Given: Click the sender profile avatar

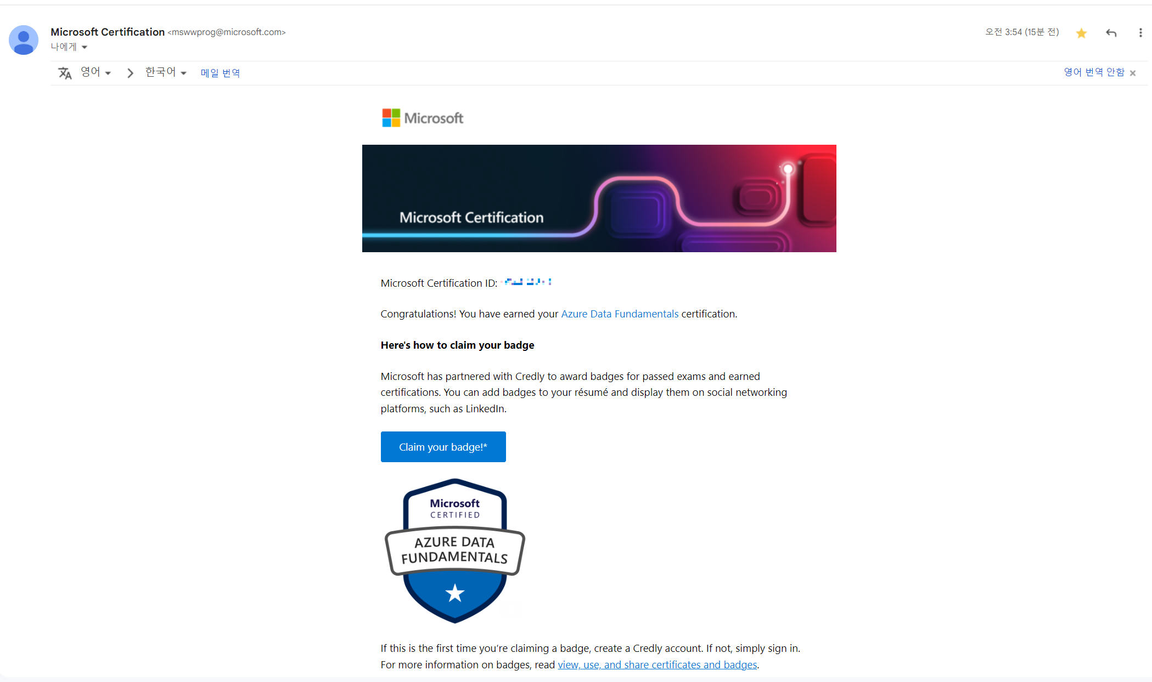Looking at the screenshot, I should pyautogui.click(x=24, y=40).
